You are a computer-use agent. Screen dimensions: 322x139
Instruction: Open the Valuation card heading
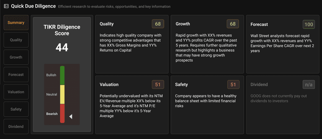tap(109, 85)
